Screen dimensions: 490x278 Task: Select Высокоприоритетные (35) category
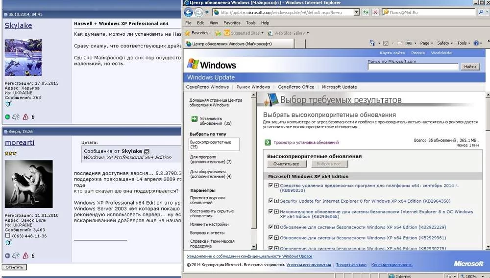point(214,144)
